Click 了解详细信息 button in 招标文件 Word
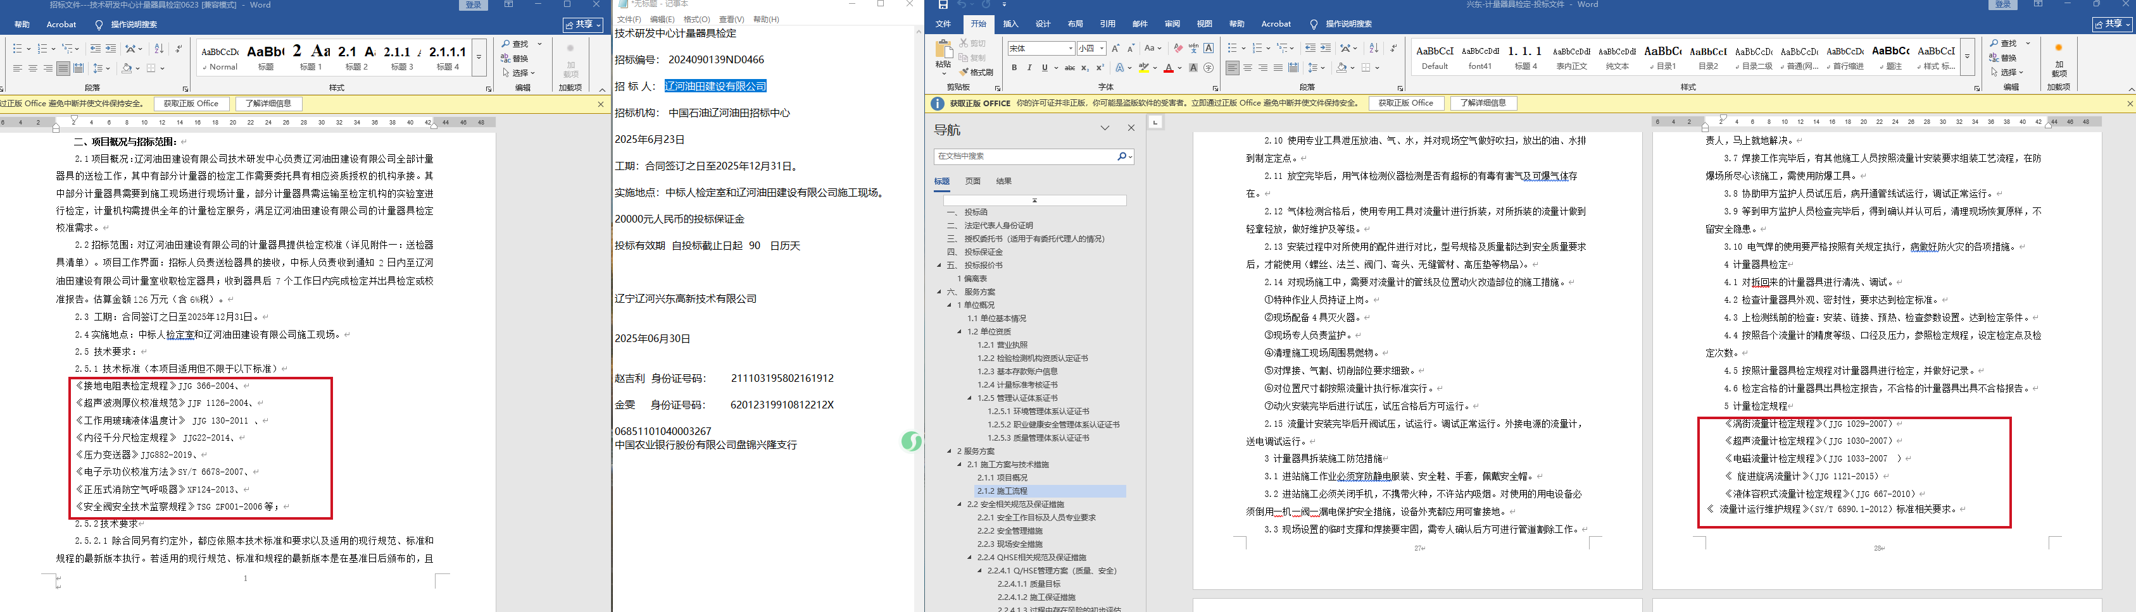The width and height of the screenshot is (2136, 612). (x=268, y=104)
